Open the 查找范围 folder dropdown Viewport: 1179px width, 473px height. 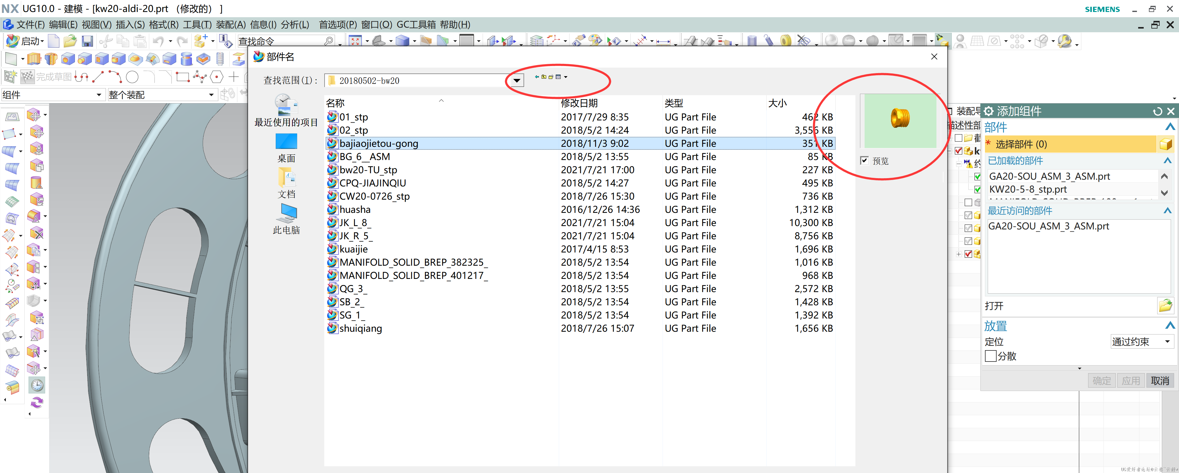coord(517,80)
